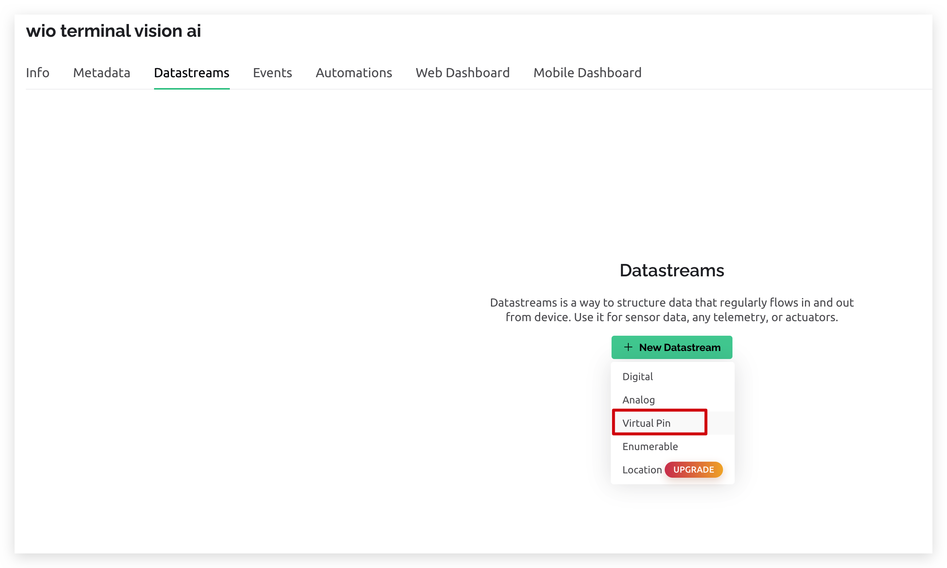
Task: Click the Datastreams heading text
Action: click(672, 270)
